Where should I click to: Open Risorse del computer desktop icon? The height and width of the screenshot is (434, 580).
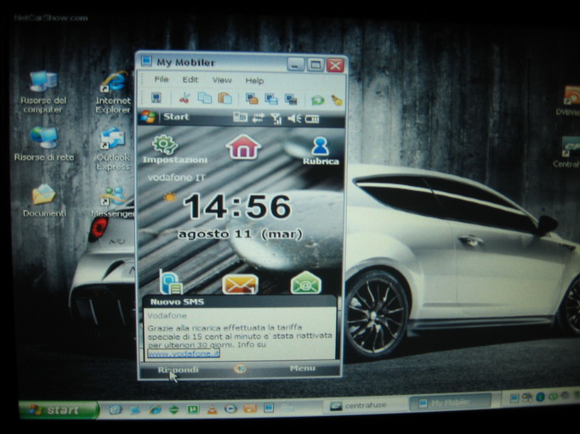point(43,93)
